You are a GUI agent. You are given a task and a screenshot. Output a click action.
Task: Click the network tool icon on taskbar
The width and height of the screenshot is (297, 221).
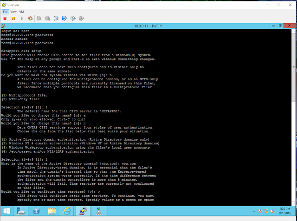pyautogui.click(x=99, y=211)
